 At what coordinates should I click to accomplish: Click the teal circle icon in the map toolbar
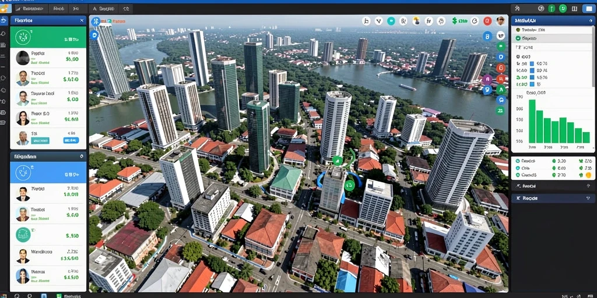pos(391,22)
